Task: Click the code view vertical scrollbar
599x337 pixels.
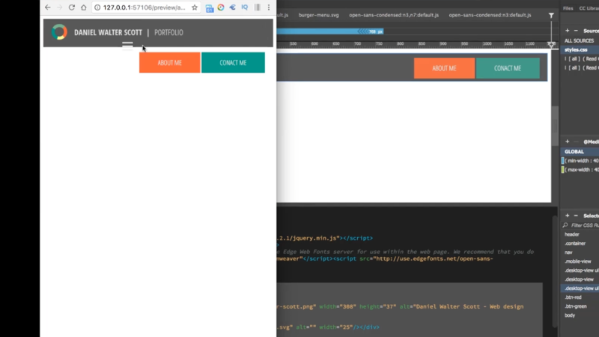Action: tap(555, 271)
